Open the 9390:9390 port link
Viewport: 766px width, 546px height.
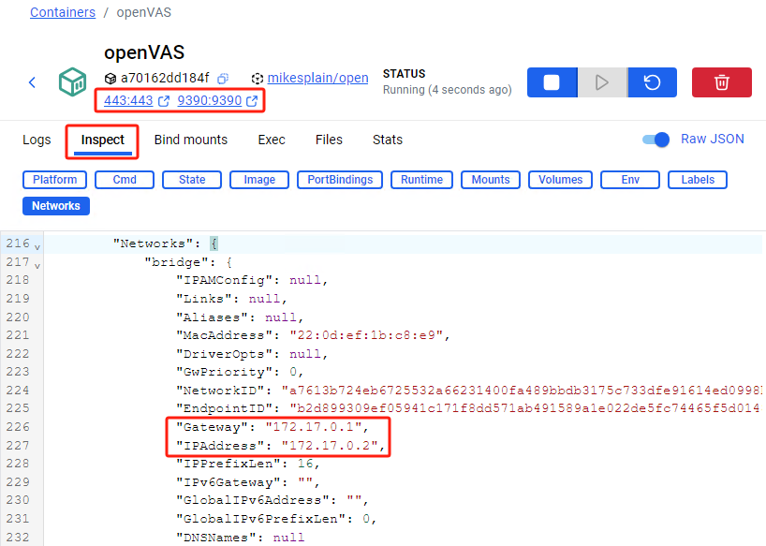click(210, 100)
